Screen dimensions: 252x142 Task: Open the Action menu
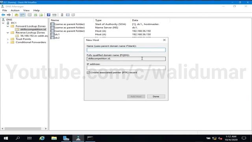(x=15, y=10)
